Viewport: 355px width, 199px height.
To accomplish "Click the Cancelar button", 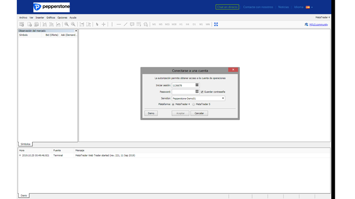I will point(199,113).
